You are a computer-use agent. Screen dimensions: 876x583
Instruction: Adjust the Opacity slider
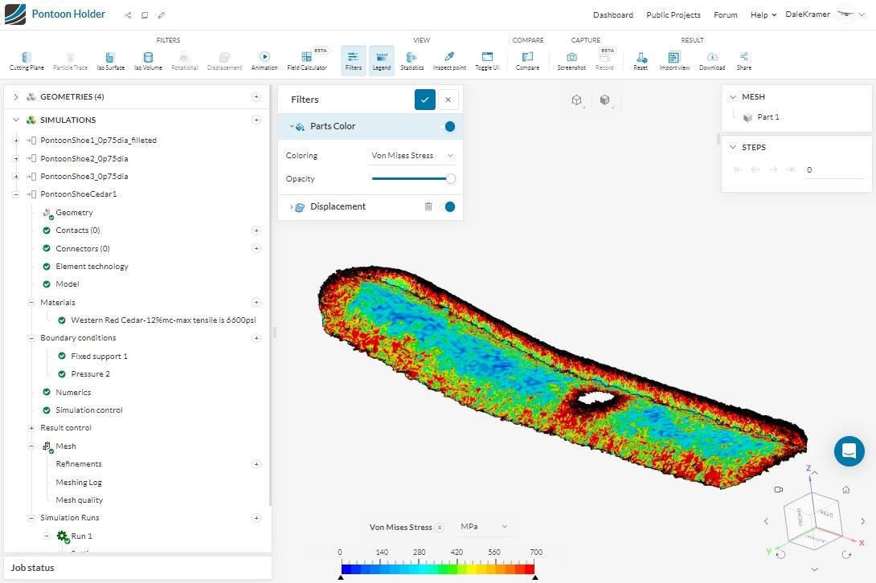pos(450,178)
